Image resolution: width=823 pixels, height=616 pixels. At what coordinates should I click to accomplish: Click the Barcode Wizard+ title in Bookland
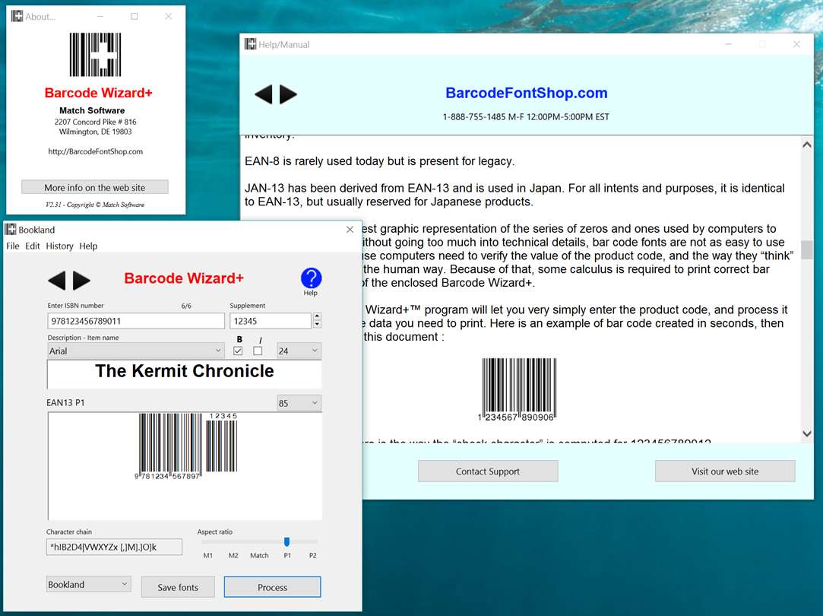pos(184,278)
